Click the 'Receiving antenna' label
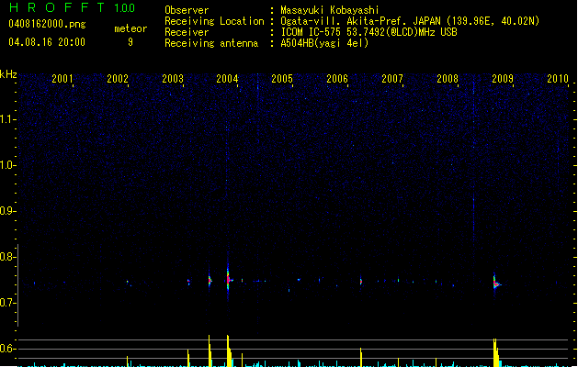 pyautogui.click(x=211, y=43)
